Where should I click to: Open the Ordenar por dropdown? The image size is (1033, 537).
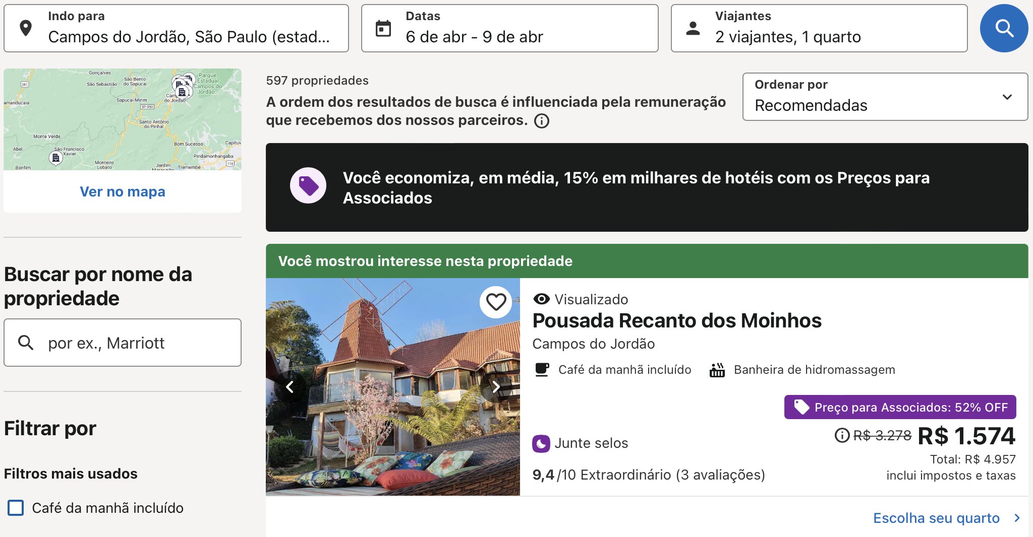pyautogui.click(x=885, y=97)
